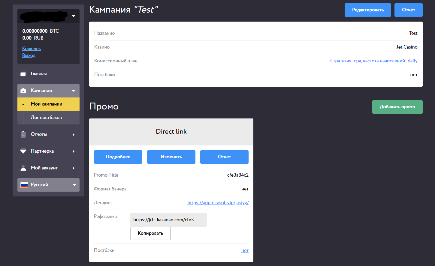Click the Promo Title label
Image resolution: width=435 pixels, height=266 pixels.
106,175
